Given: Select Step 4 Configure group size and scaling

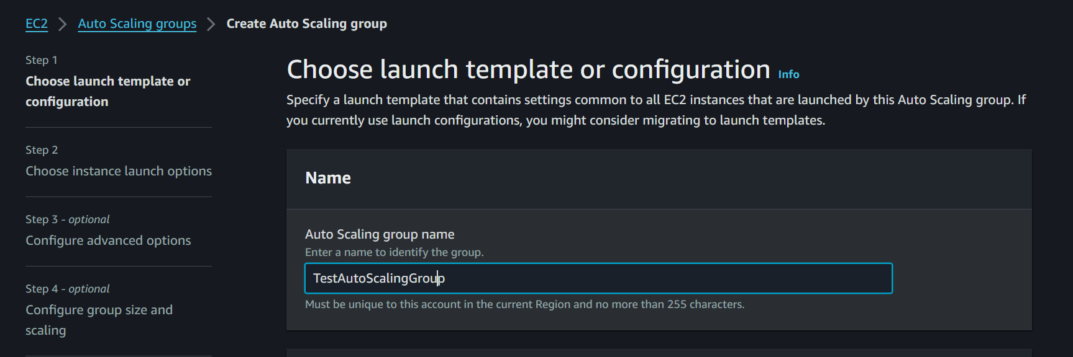Looking at the screenshot, I should click(x=99, y=320).
